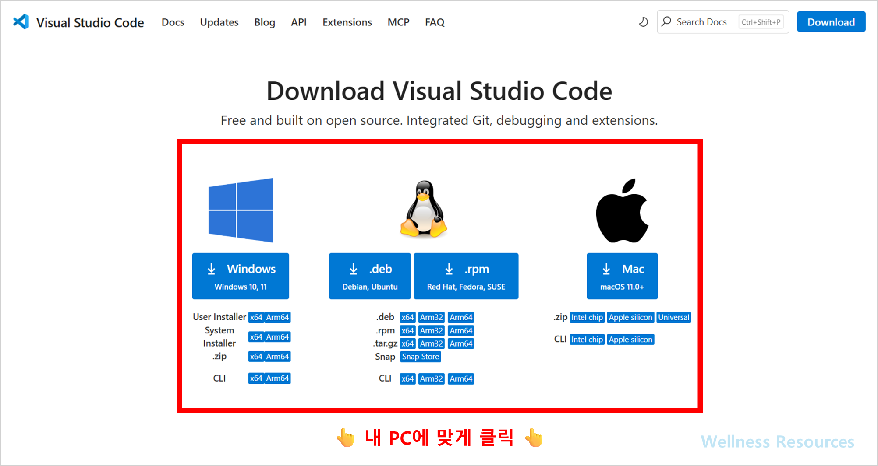Click the blue Download button in header
Image resolution: width=878 pixels, height=466 pixels.
[831, 22]
